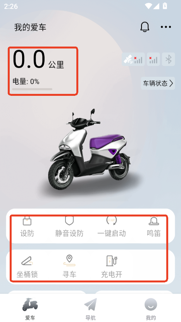Open the three-dot more options menu

tap(166, 27)
